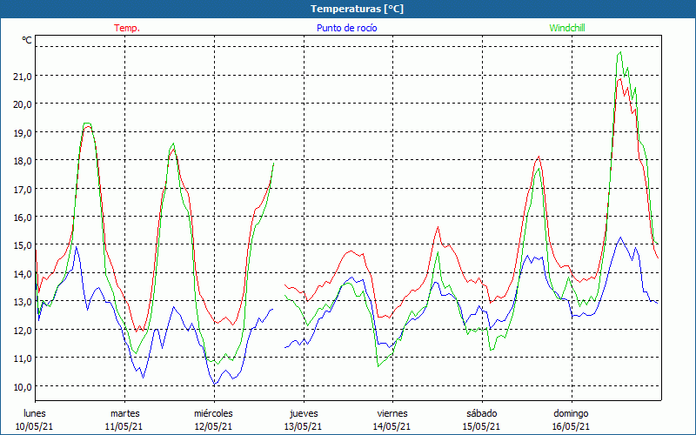Click the 16,0 y-axis value
Viewport: 696px width, 435px height.
coord(23,217)
